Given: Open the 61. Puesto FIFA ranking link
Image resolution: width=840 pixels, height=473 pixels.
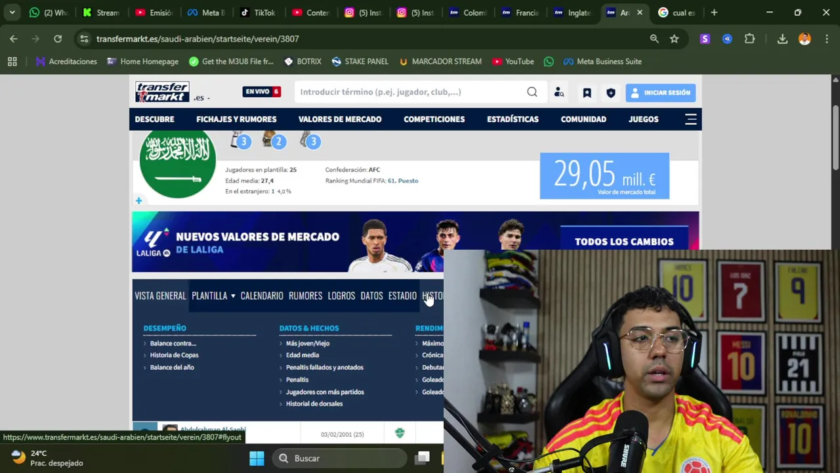Looking at the screenshot, I should tap(403, 181).
